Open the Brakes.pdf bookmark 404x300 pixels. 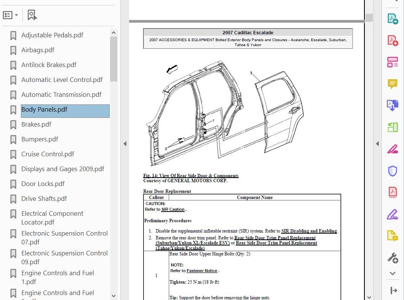[36, 124]
